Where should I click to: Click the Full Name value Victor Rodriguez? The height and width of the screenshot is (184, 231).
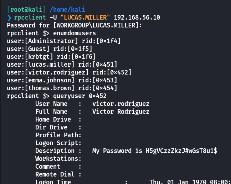click(120, 112)
